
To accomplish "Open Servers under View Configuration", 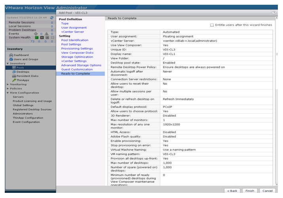I will [18, 97].
